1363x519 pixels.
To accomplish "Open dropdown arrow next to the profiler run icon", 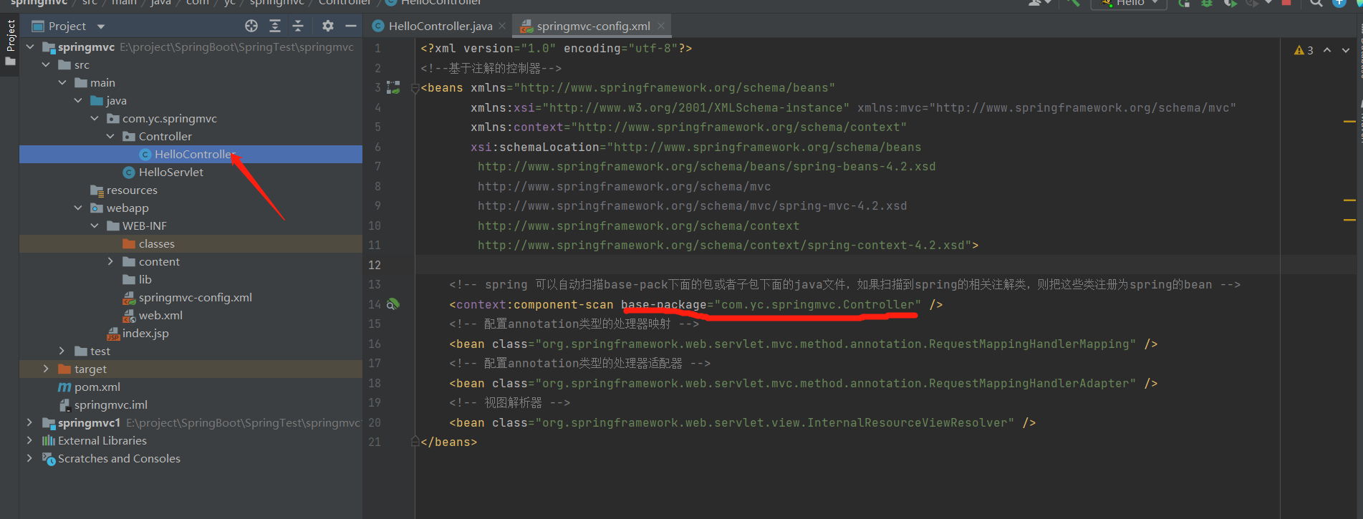I will (1268, 3).
